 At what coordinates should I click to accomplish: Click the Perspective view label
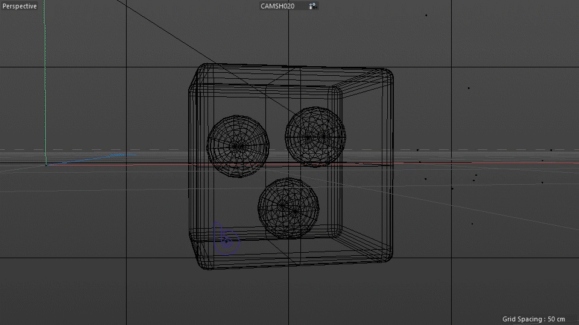19,6
